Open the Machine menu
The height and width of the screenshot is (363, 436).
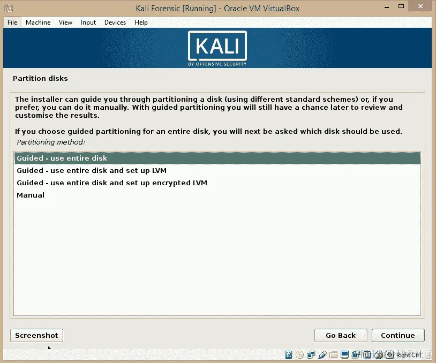[38, 22]
